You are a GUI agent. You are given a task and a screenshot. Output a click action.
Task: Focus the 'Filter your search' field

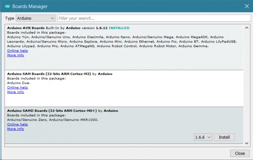point(153,18)
